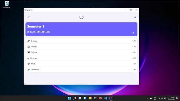This screenshot has width=180, height=101.
Task: Open the English subject row
Action: pyautogui.click(x=81, y=52)
